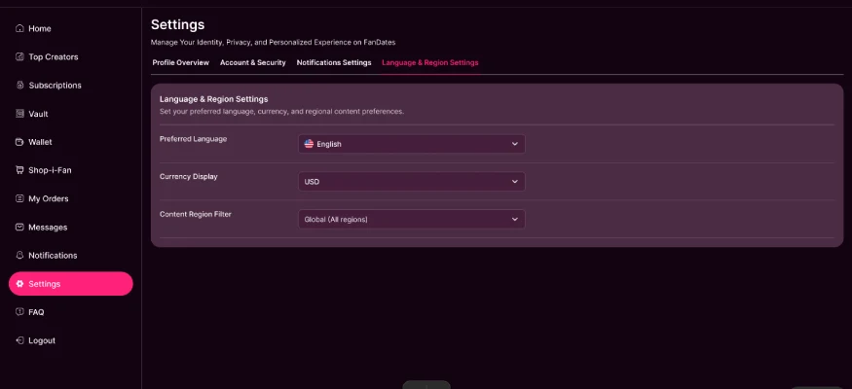Screen dimensions: 852x389
Task: Expand the Content Region Filter dropdown
Action: (411, 219)
